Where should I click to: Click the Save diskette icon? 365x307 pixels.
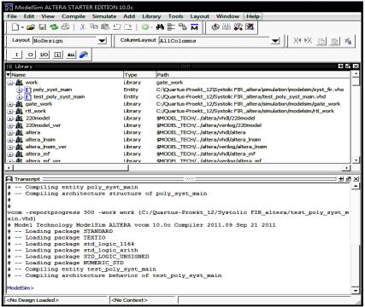coord(42,27)
